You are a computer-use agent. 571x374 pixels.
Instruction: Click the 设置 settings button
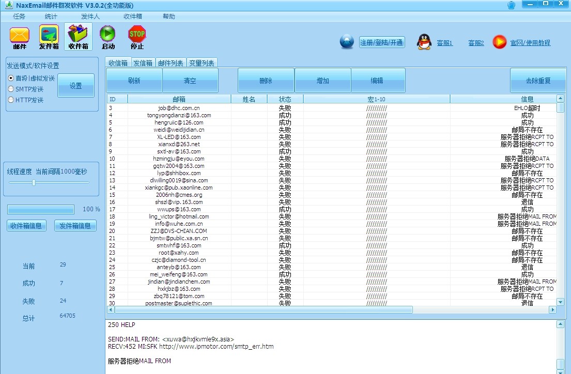[x=76, y=86]
